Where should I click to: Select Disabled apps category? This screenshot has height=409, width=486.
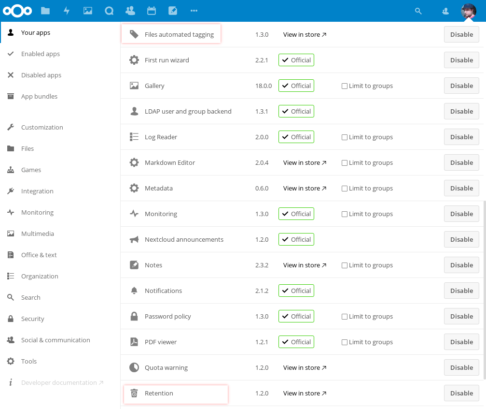(60, 75)
